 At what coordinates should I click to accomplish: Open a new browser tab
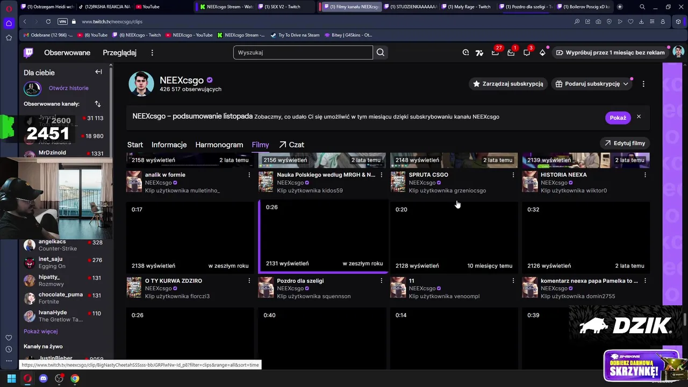620,7
